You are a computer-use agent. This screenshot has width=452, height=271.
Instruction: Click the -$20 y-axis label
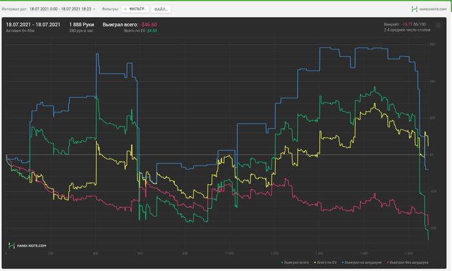pyautogui.click(x=432, y=191)
